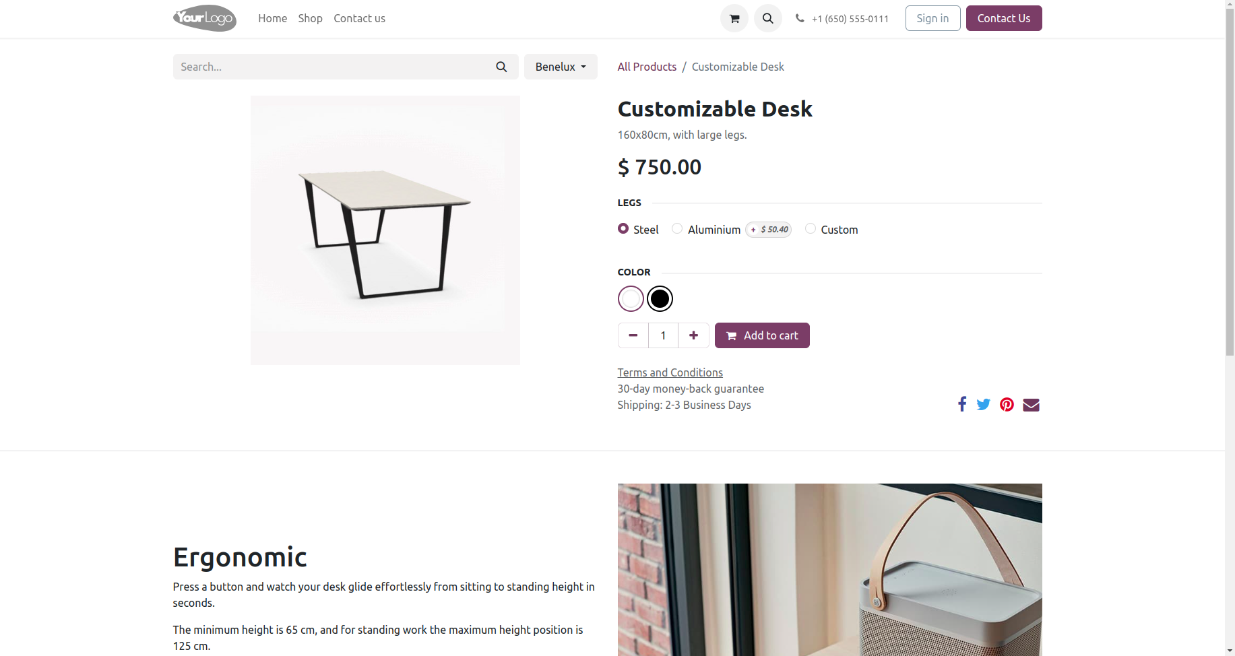The image size is (1235, 656).
Task: Share product via email envelope icon
Action: coord(1031,404)
